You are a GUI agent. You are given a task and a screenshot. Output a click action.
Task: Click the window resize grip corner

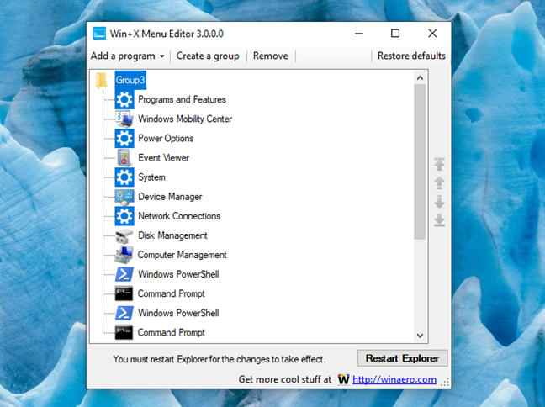click(x=445, y=383)
